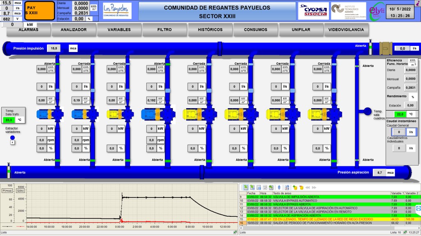Click the Q(l/s) axis label on chart
The image size is (421, 236).
[x=20, y=191]
